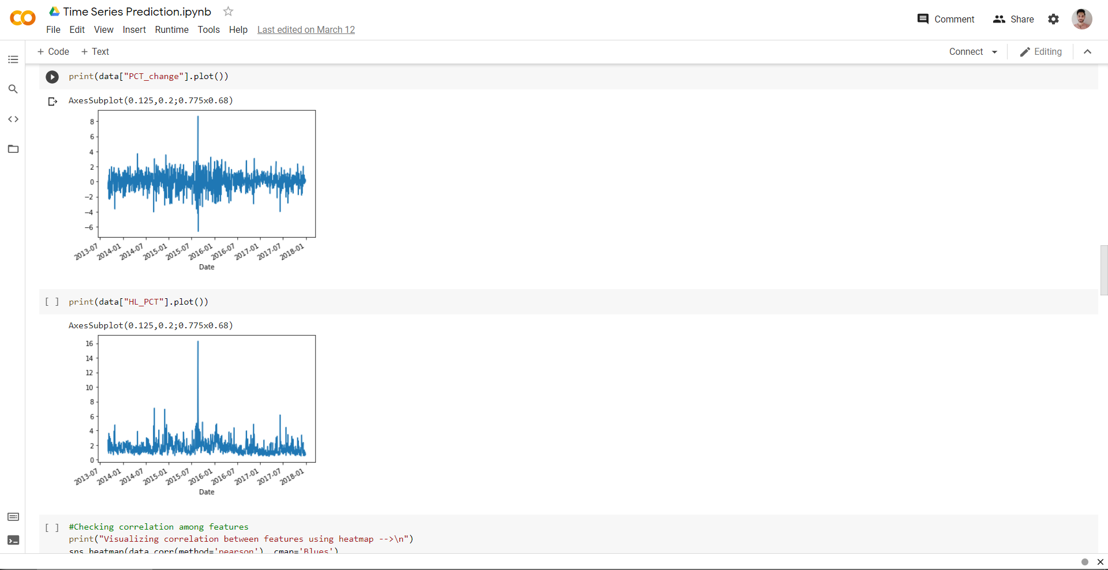The image size is (1108, 570).
Task: Add a new Text cell
Action: (95, 52)
